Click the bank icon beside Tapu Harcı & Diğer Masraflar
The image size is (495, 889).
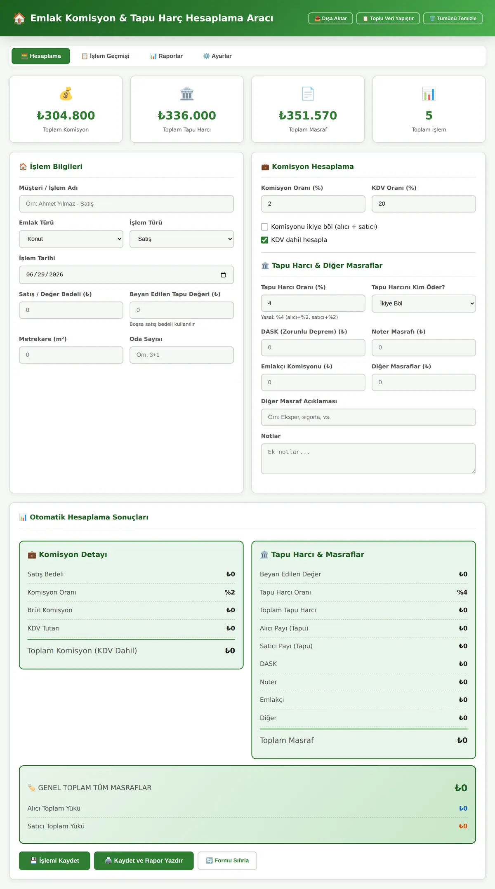click(265, 266)
